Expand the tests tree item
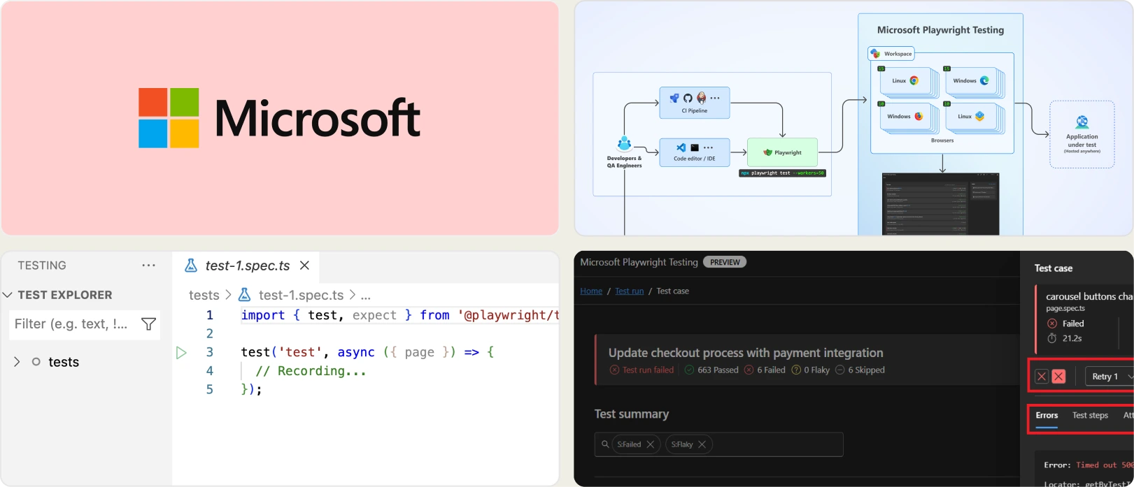Viewport: 1134px width, 487px height. tap(17, 362)
